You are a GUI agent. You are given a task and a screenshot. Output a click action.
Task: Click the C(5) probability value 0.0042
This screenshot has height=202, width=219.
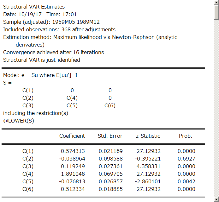click(186, 181)
